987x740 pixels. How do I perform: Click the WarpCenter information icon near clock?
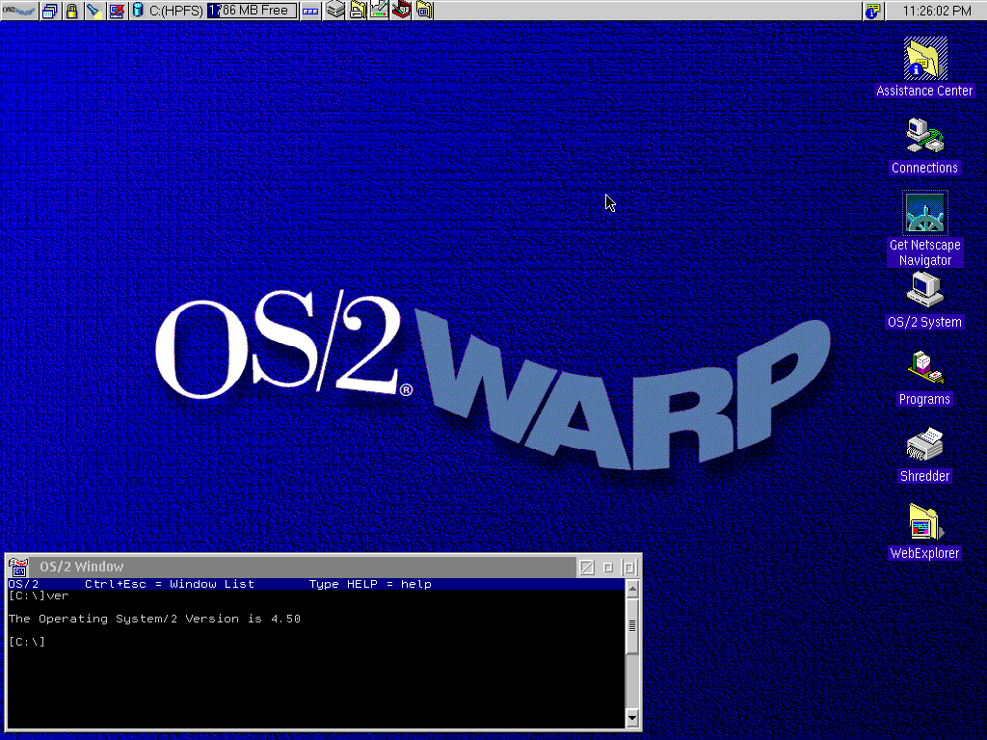click(873, 11)
